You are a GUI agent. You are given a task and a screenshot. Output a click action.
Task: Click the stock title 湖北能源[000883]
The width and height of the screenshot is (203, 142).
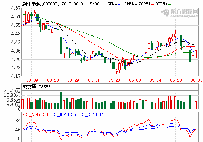[41, 4]
